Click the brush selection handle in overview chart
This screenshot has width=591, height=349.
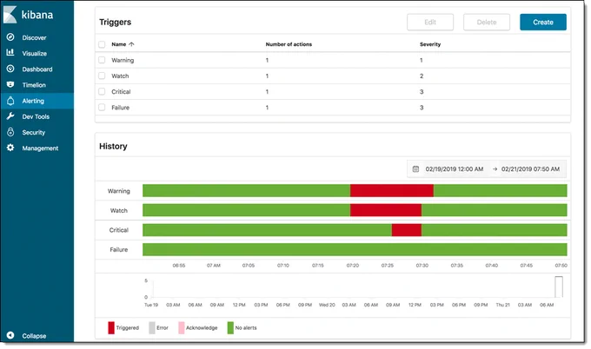click(x=559, y=286)
